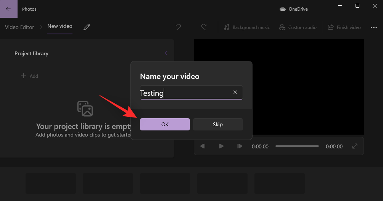This screenshot has width=383, height=201.
Task: Click the OneDrive cloud button
Action: (294, 9)
